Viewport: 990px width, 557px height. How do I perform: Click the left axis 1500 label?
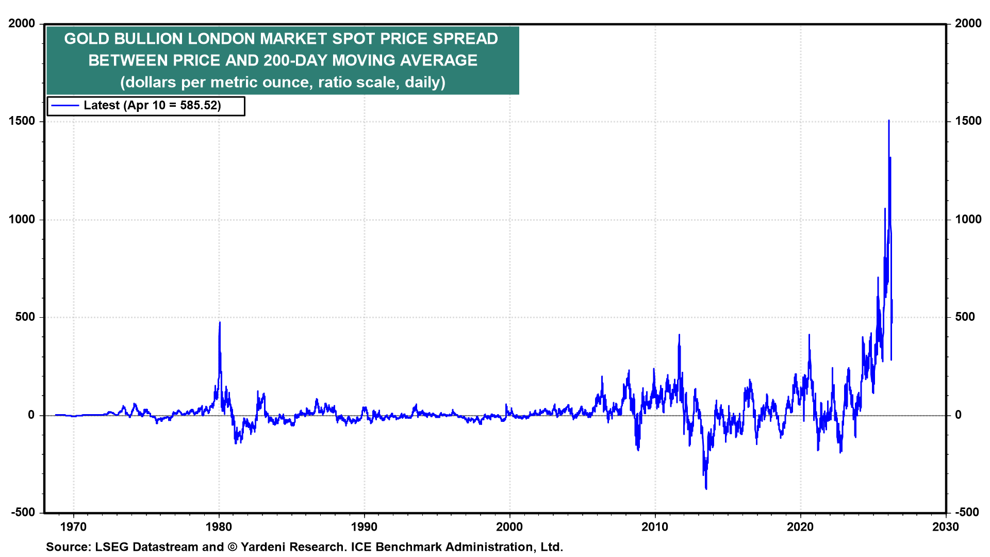click(22, 121)
